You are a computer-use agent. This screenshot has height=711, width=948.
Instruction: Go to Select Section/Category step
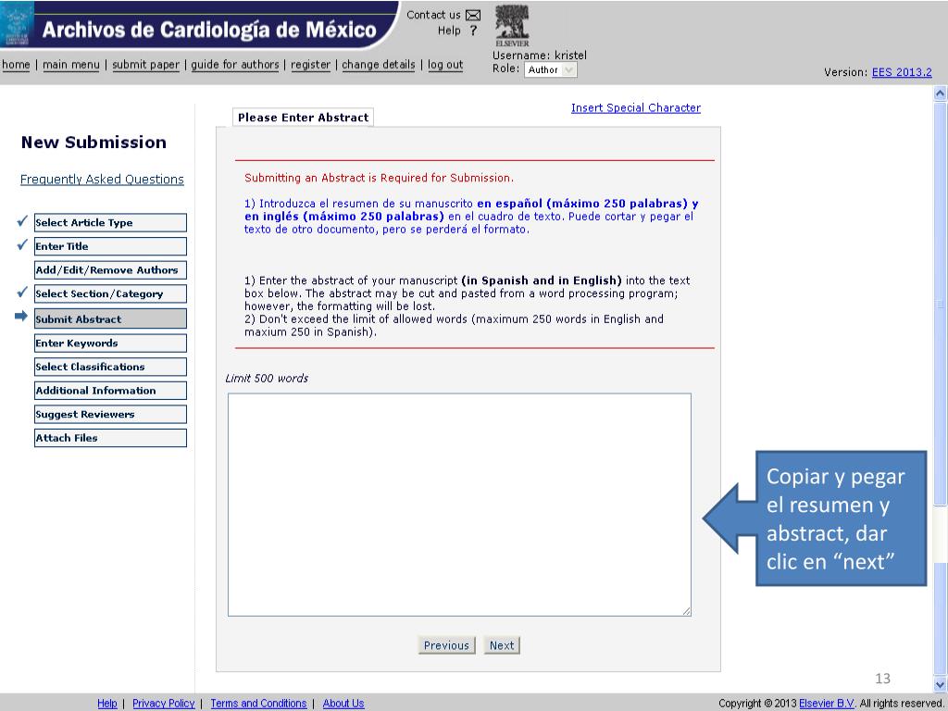[x=110, y=293]
